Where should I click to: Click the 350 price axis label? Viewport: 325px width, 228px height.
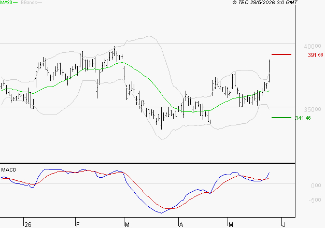point(313,109)
